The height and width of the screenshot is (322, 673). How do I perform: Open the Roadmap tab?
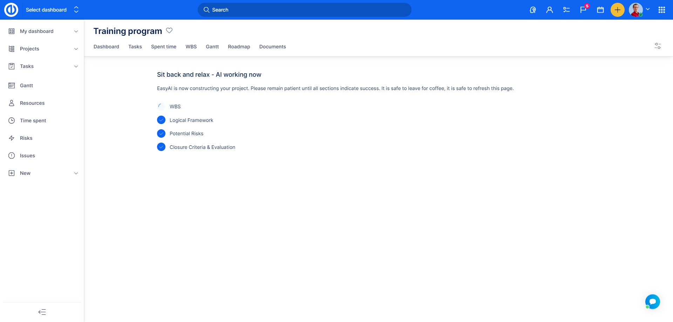tap(239, 47)
